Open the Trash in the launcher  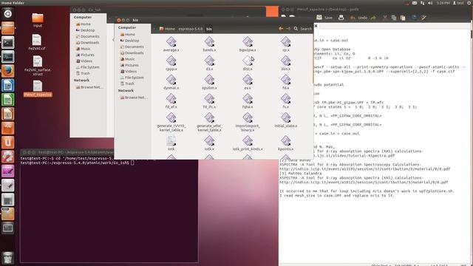click(7, 257)
